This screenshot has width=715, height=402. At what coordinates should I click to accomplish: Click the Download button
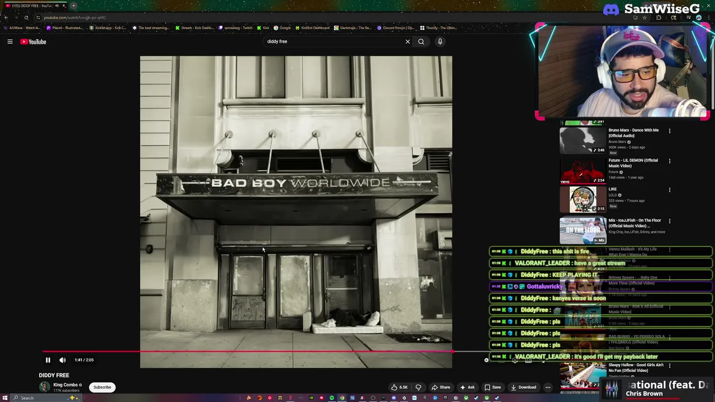(523, 387)
